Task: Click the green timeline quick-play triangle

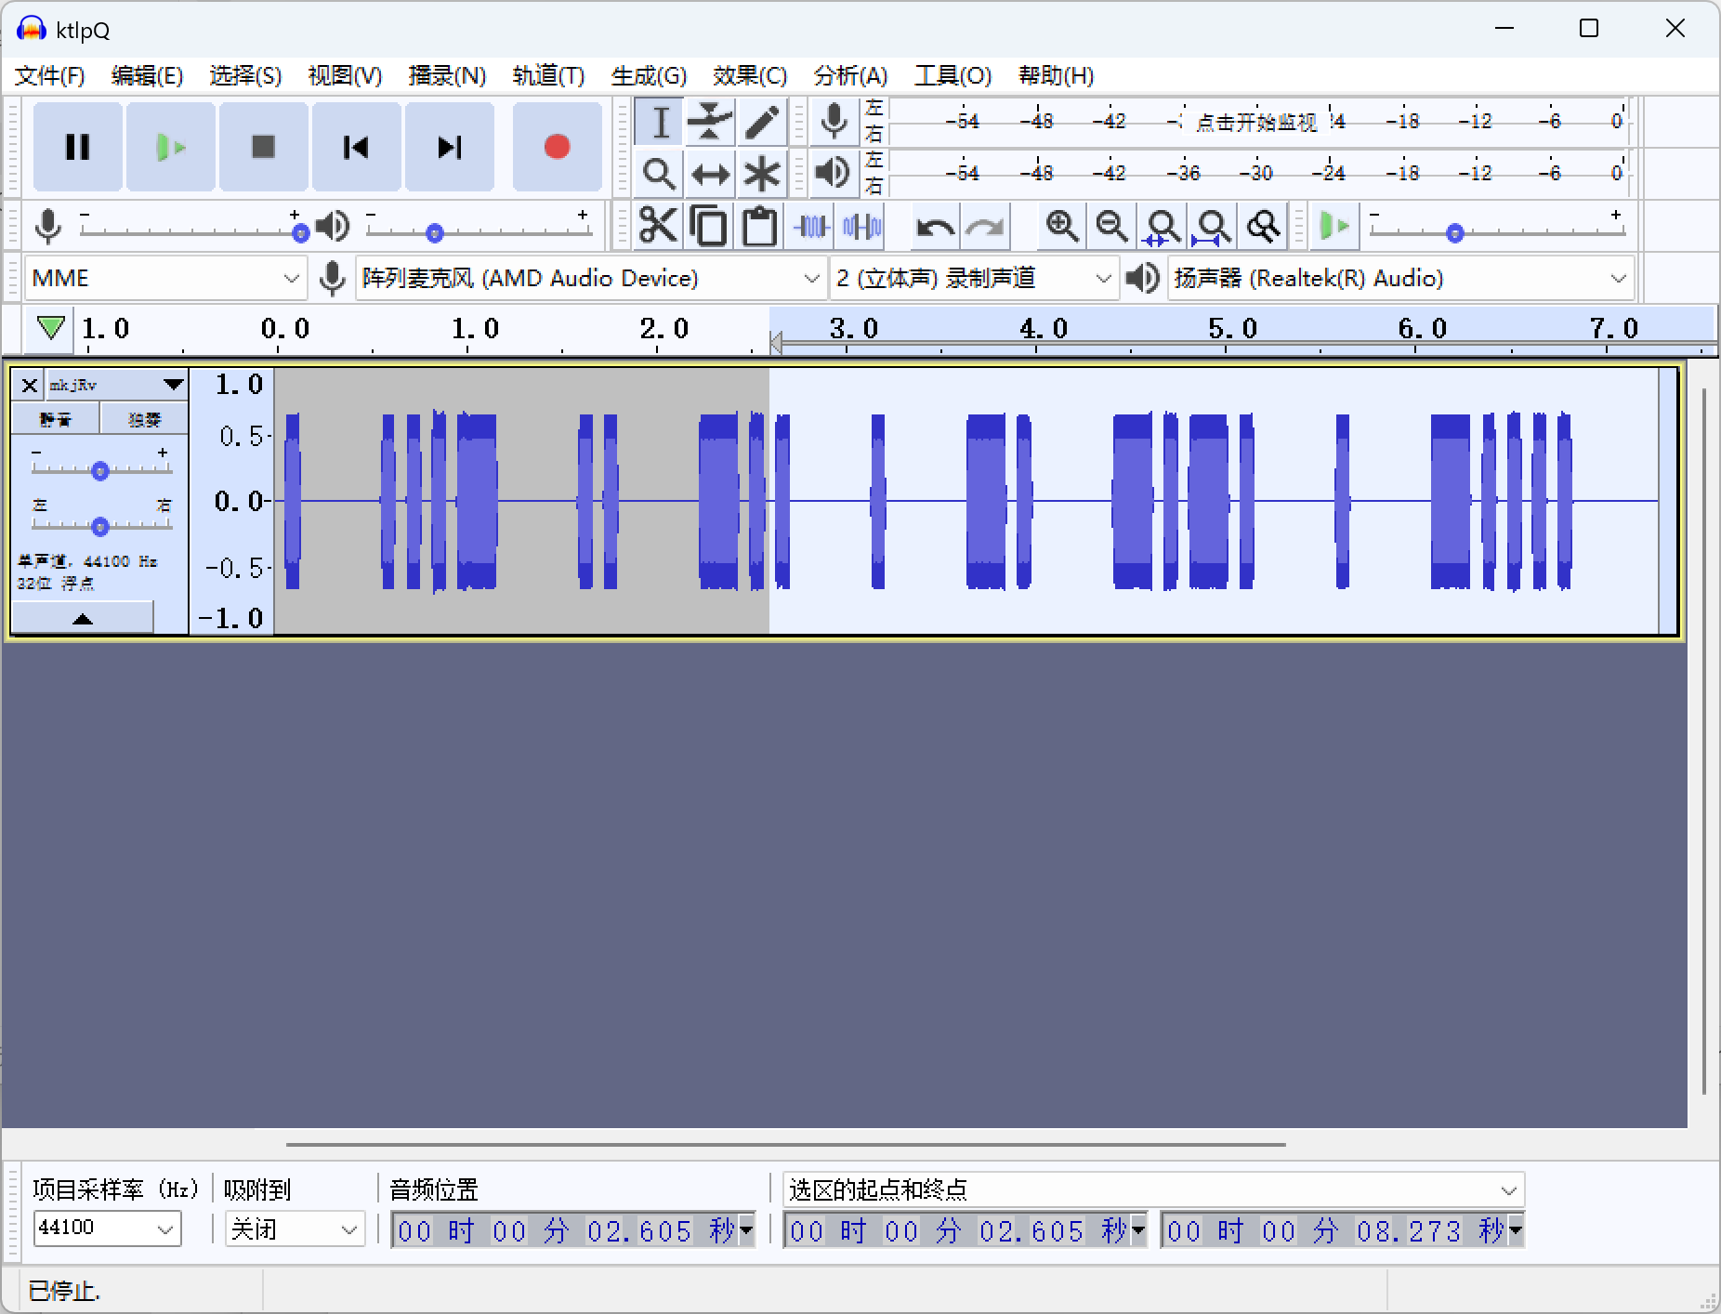Action: click(x=50, y=328)
